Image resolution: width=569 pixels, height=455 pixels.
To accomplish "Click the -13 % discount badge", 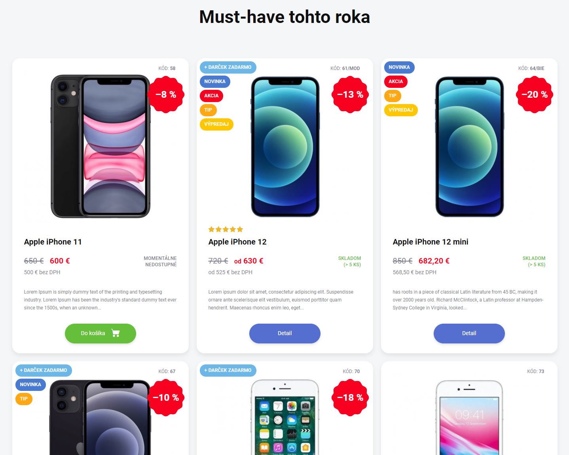I will [x=350, y=95].
